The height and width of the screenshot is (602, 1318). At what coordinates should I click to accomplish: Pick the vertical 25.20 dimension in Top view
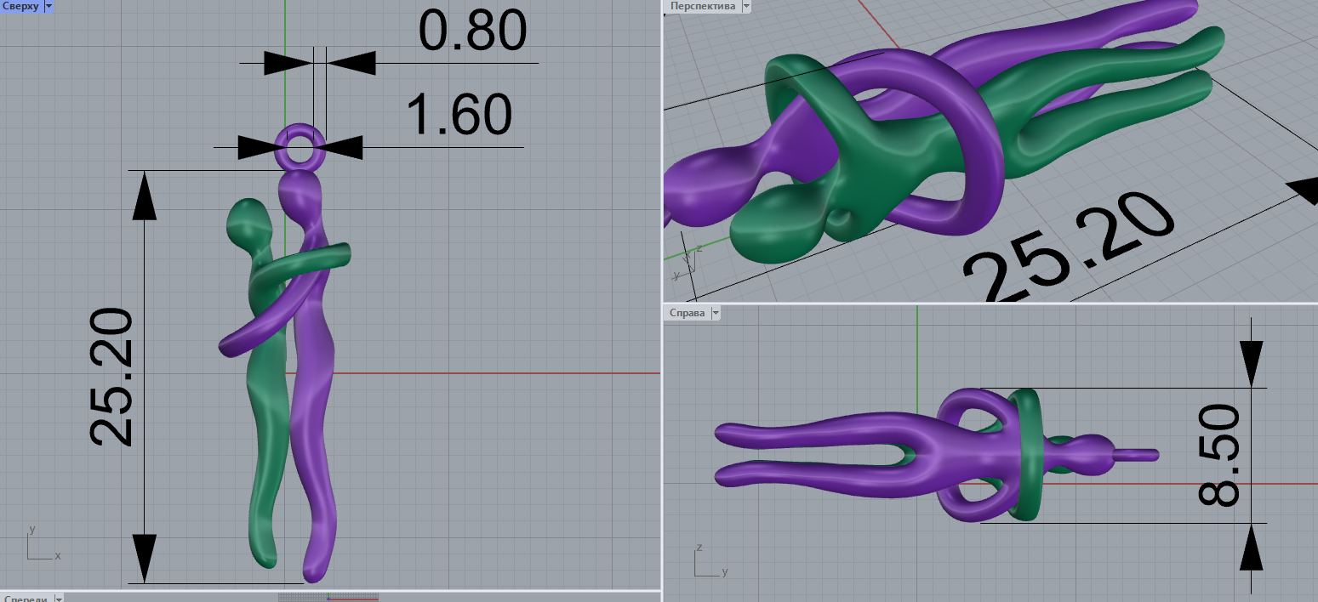[112, 377]
